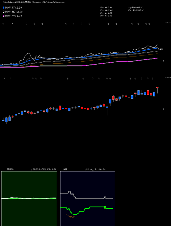Viewport: 171px width, 226px height.
Task: Click the 'Avg V: 0.003 M' value
Action: [x=135, y=7]
